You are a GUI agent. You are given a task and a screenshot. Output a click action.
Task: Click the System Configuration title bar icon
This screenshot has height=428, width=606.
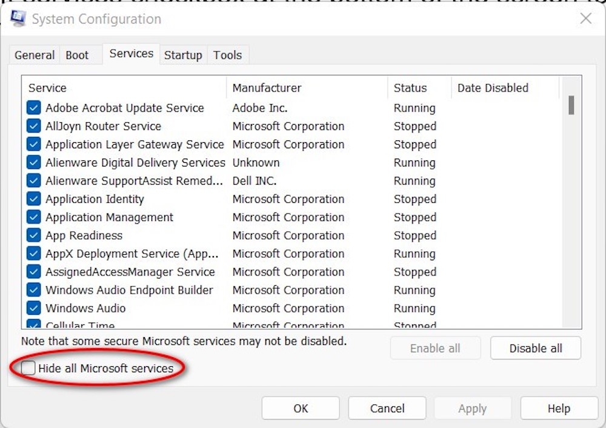pyautogui.click(x=18, y=19)
